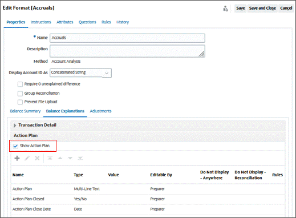Click the Multi-Line Text type cell

pyautogui.click(x=87, y=189)
